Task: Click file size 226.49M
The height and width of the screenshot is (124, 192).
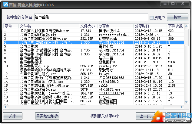Action: pos(87,66)
